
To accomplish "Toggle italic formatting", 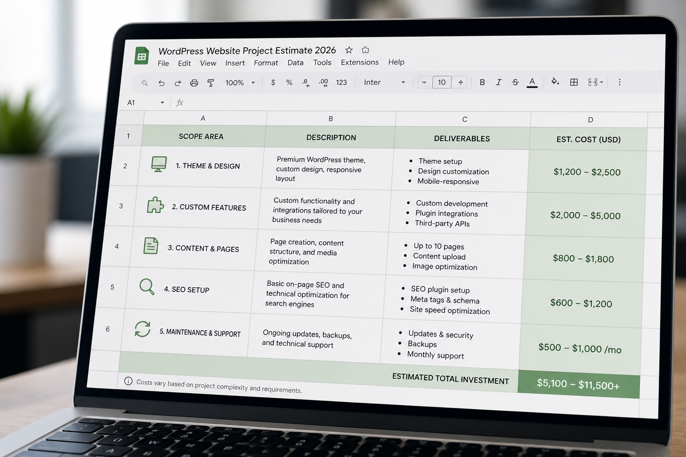I will 498,82.
